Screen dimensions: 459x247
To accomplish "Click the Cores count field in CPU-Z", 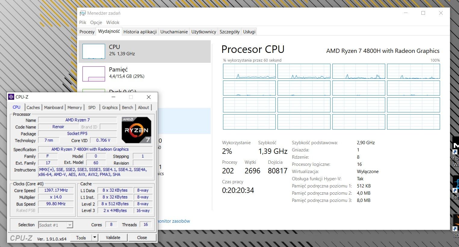I will click(x=111, y=224).
